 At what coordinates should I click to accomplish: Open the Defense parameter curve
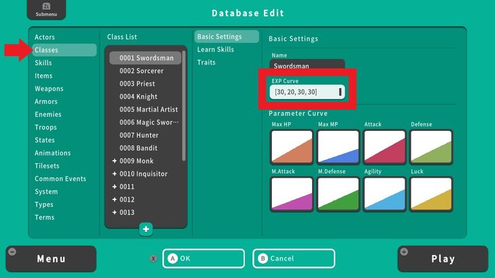coord(431,147)
